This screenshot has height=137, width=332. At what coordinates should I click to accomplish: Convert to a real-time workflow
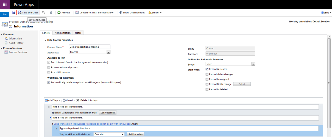pyautogui.click(x=94, y=13)
